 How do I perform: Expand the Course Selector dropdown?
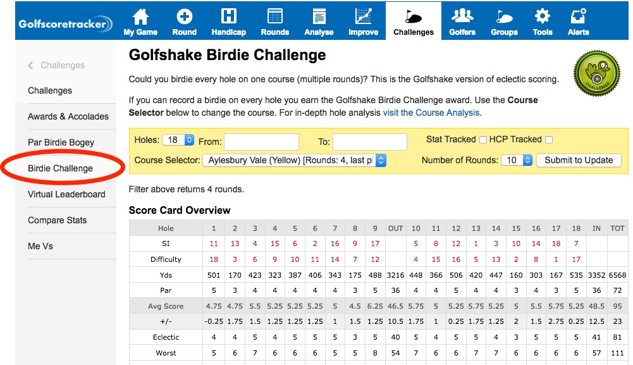coord(295,161)
